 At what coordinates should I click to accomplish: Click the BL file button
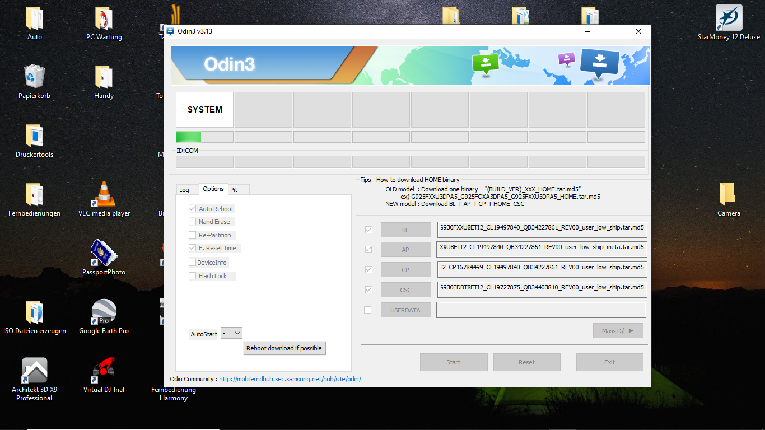tap(405, 230)
